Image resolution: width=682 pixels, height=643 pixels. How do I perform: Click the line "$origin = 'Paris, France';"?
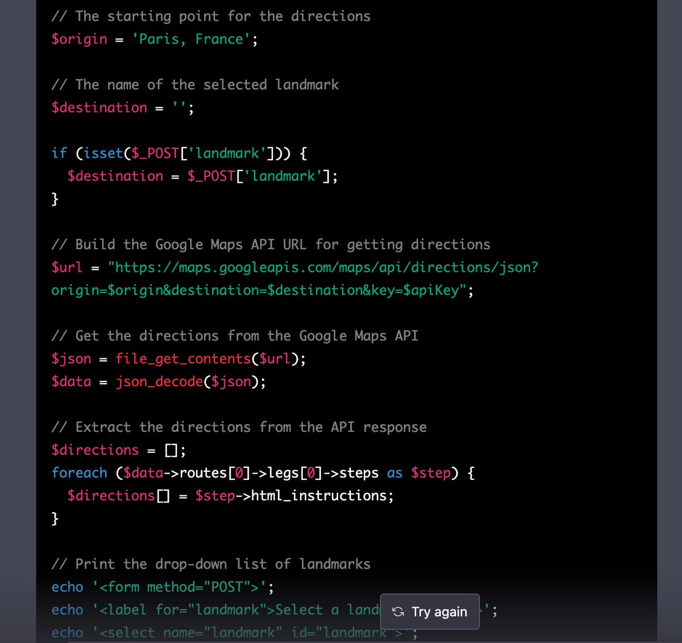[x=155, y=39]
